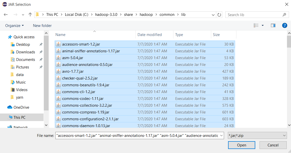
Task: Click New folder in the toolbar
Action: tap(42, 25)
